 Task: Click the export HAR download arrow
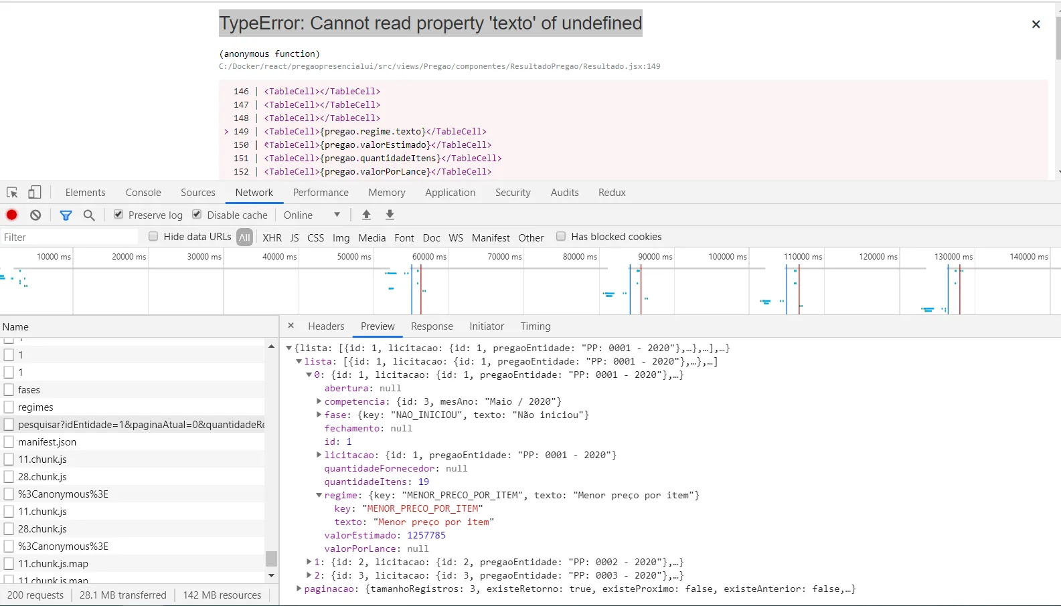pos(390,215)
